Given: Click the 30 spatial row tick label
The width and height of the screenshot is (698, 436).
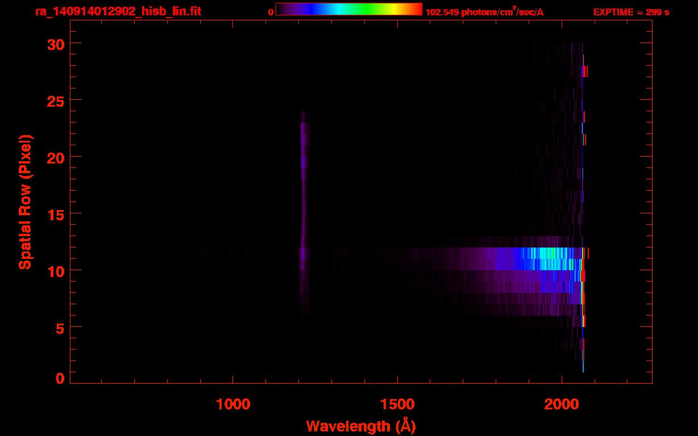Looking at the screenshot, I should (x=56, y=44).
